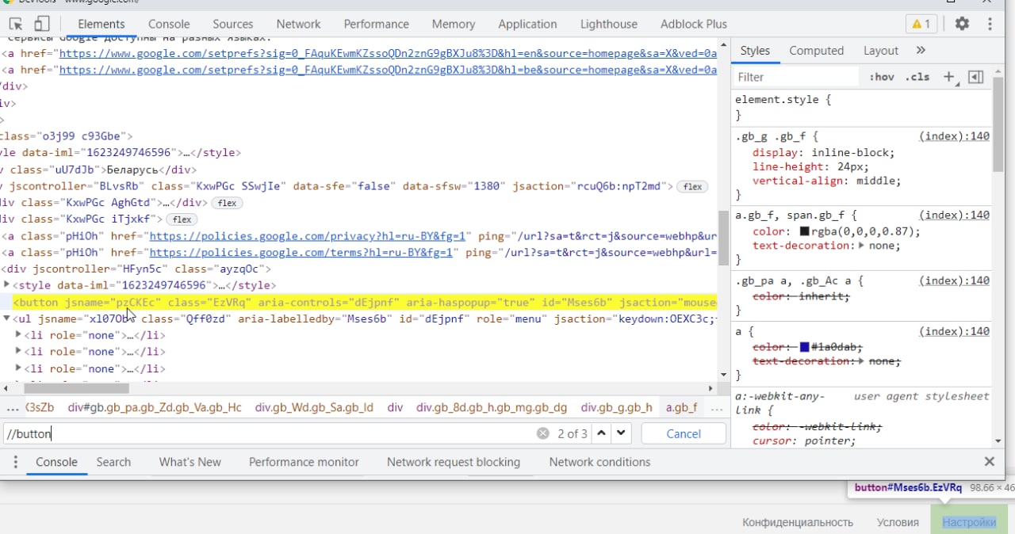The image size is (1015, 534).
Task: Select div.gb_g.gb_h breadcrumb
Action: click(x=617, y=408)
